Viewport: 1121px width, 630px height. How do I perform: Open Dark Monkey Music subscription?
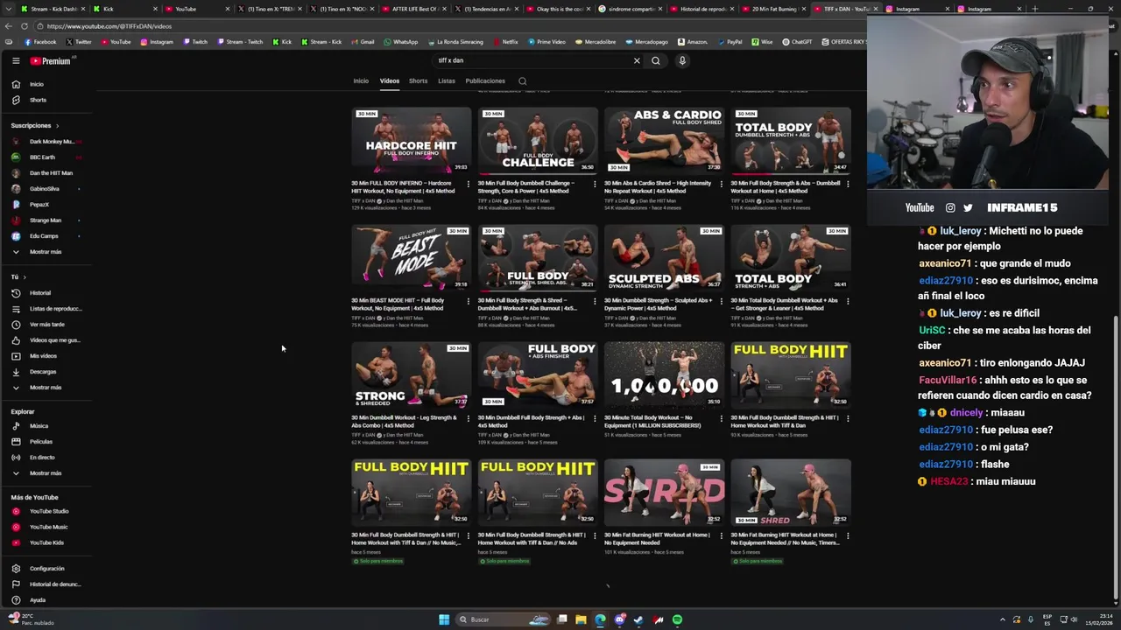46,142
